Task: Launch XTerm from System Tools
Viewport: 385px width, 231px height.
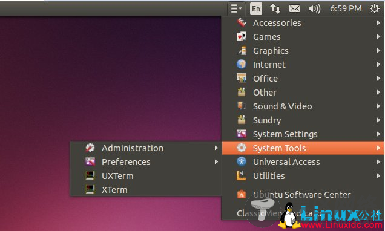Action: click(x=146, y=189)
